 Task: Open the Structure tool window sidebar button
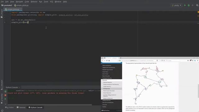[2, 85]
